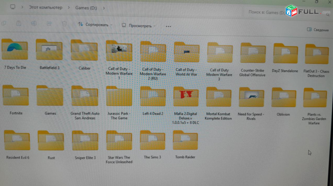Open Mortal Kombat Komplete Edition folder
The height and width of the screenshot is (186, 333).
tap(219, 97)
